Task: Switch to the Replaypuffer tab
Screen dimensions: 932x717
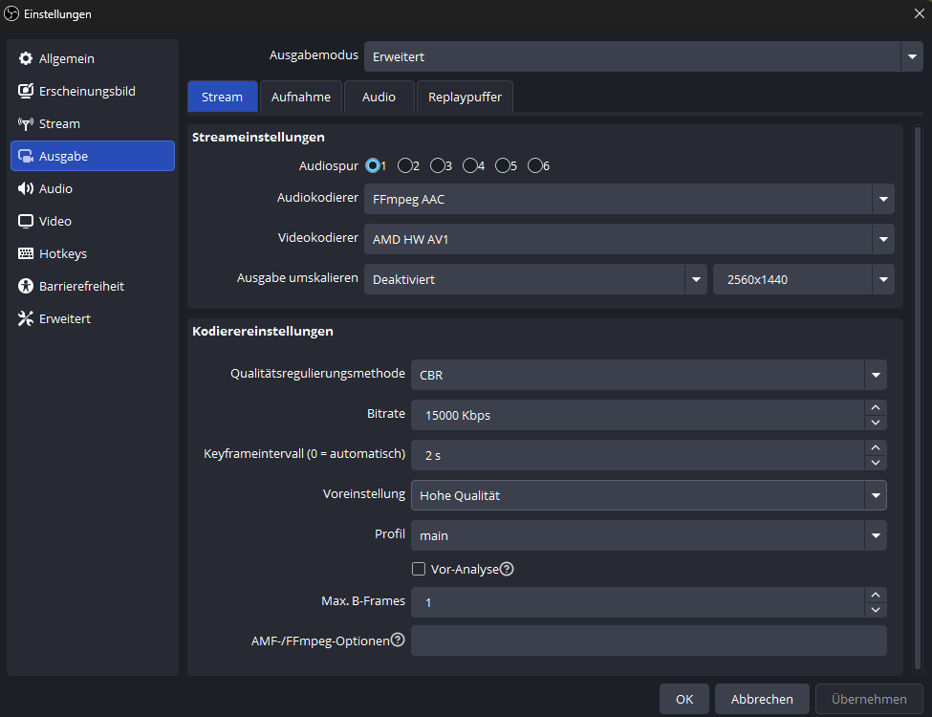Action: (x=465, y=97)
